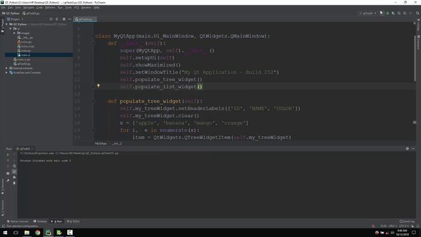Open the 6: TODO tool window
Image resolution: width=421 pixels, height=237 pixels.
73,221
